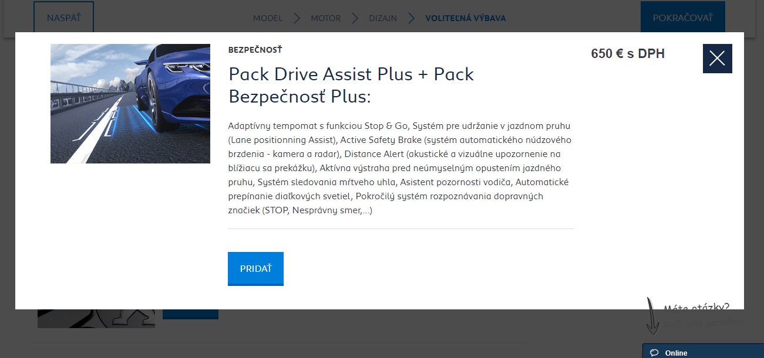The width and height of the screenshot is (764, 358).
Task: Click the 650 € s DPH price
Action: coord(628,54)
